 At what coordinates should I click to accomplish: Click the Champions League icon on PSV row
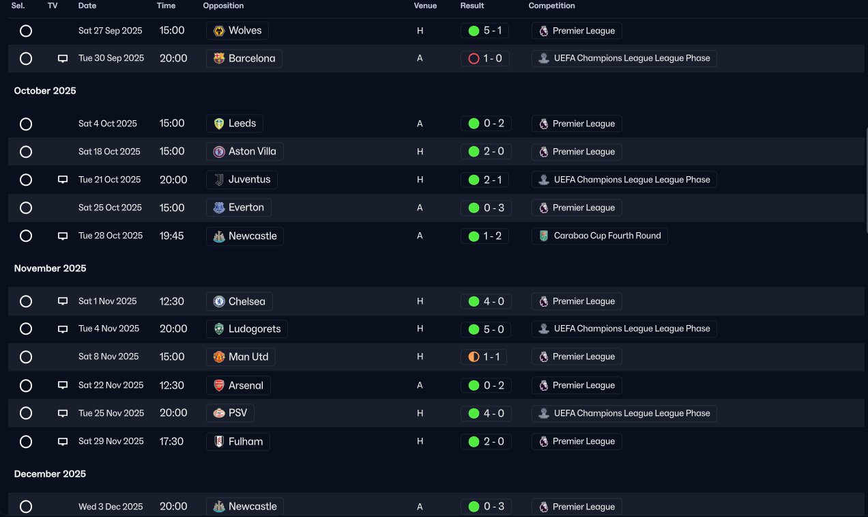click(x=543, y=413)
